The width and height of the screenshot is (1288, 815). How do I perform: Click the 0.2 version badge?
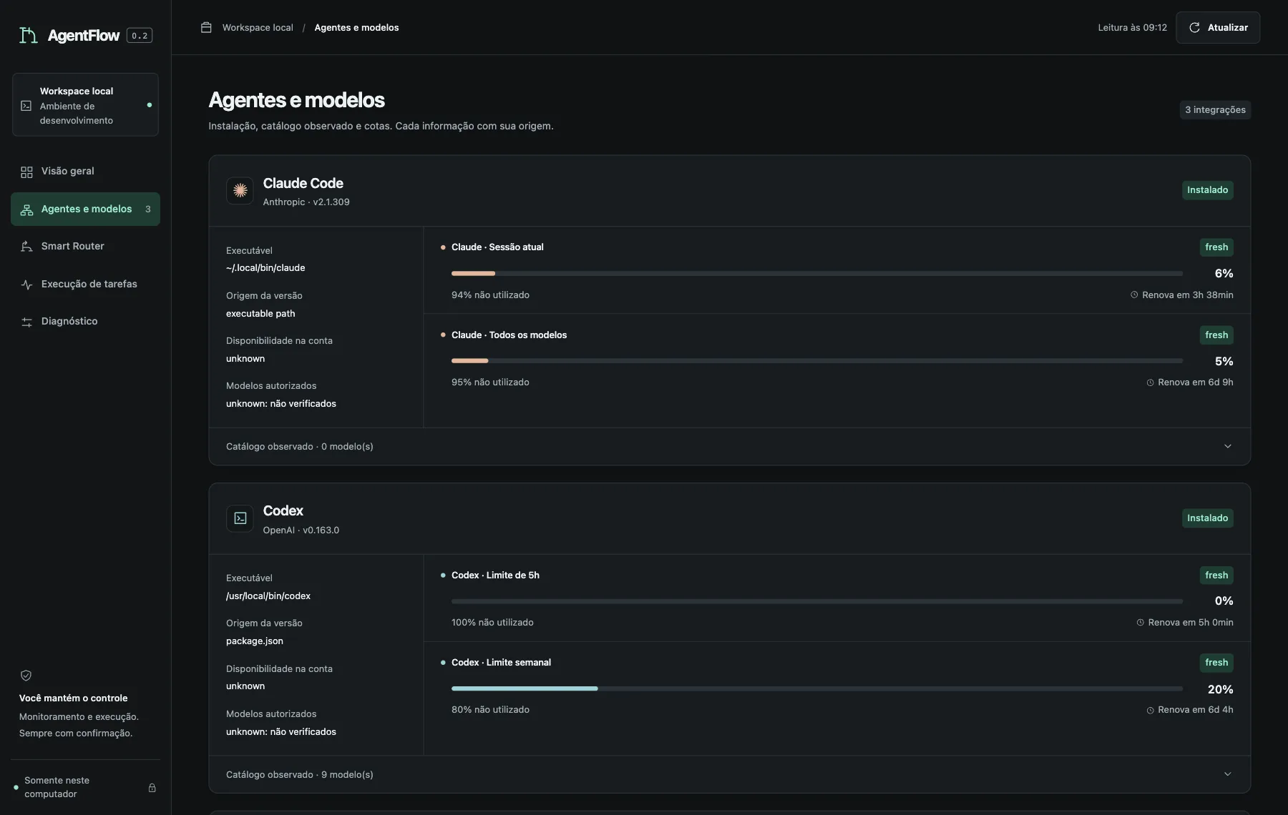[x=140, y=36]
